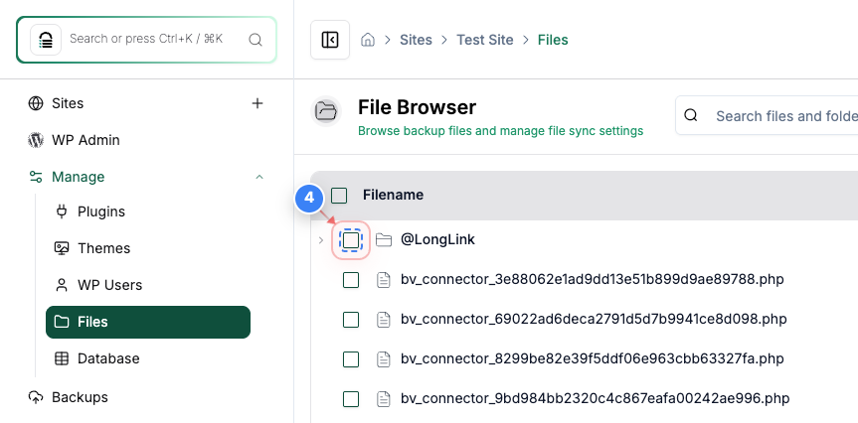This screenshot has height=423, width=858.
Task: Click the @LongLink folder name
Action: click(x=437, y=239)
